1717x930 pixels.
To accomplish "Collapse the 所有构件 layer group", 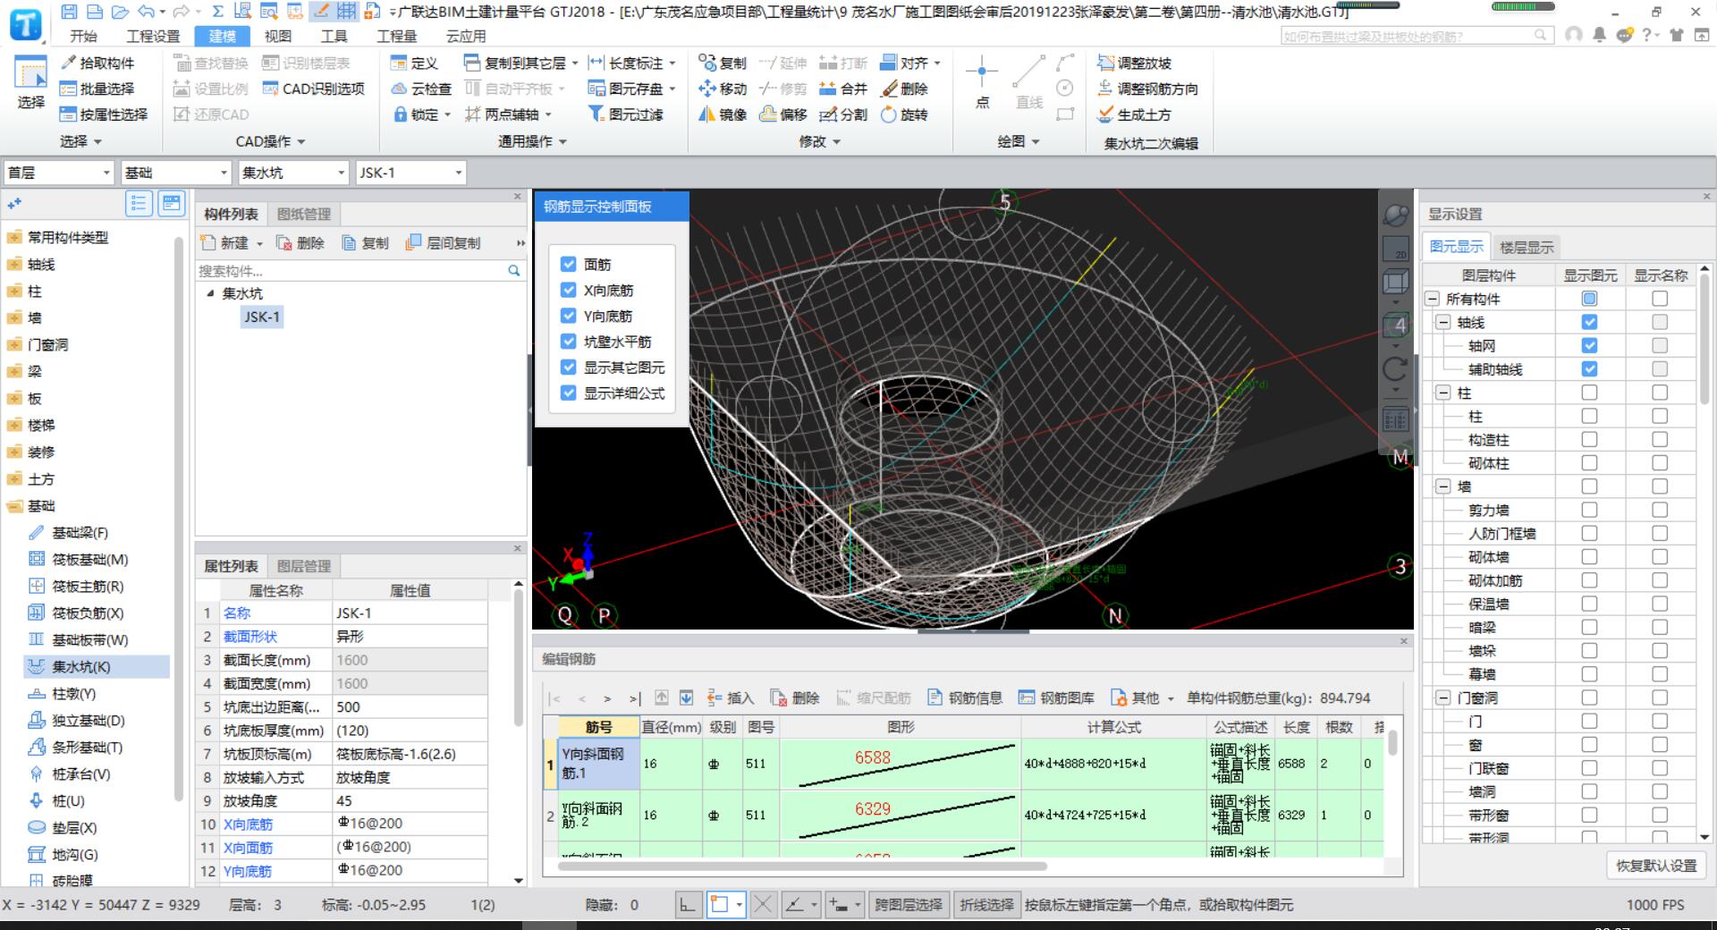I will click(x=1433, y=299).
